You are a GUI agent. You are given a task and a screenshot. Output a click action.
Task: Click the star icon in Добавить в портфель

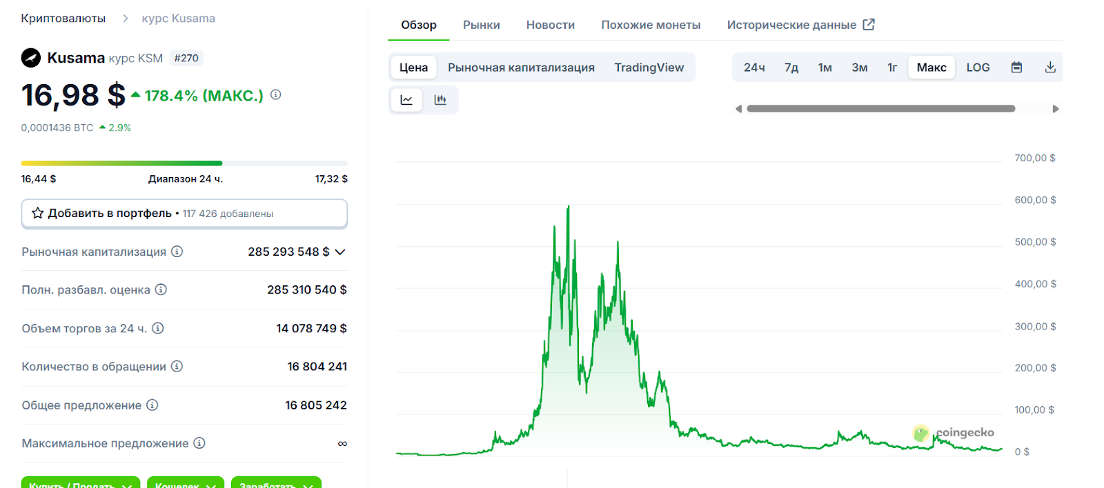tap(38, 213)
